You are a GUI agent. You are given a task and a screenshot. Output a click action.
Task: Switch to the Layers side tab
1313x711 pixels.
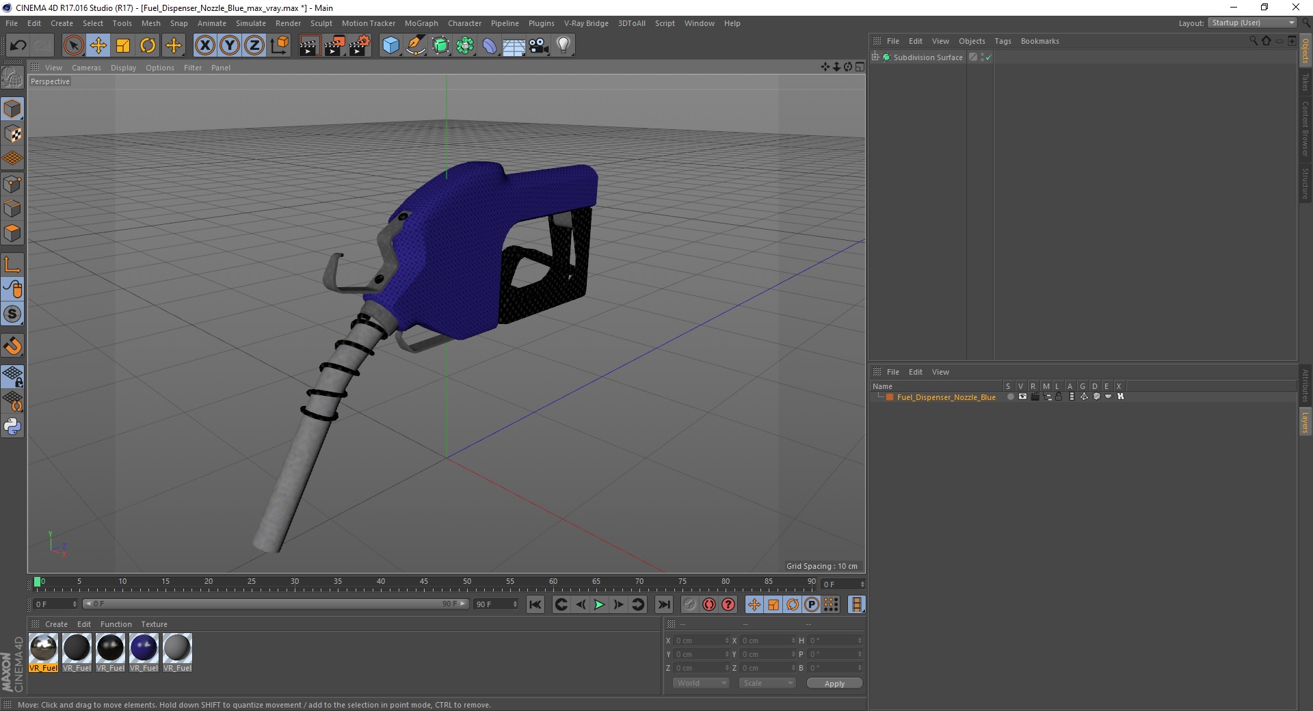tap(1305, 422)
